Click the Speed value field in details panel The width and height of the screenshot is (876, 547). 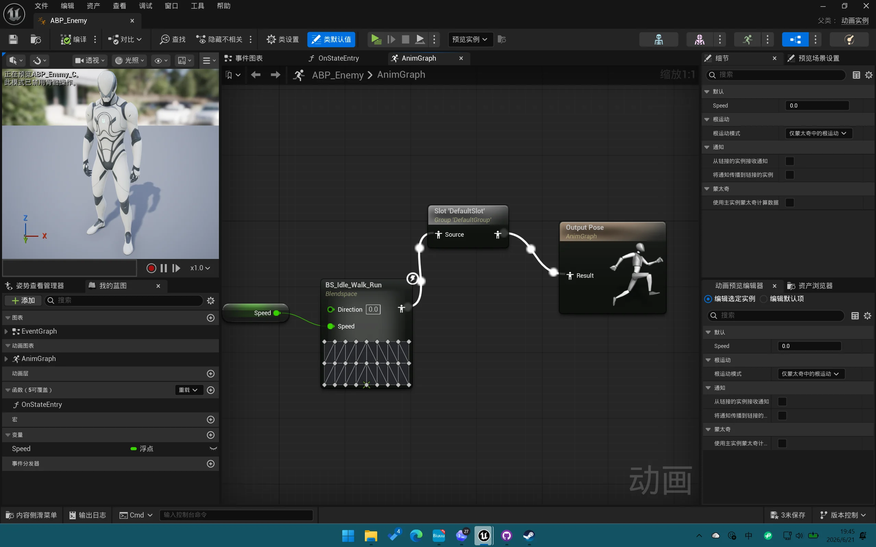coord(817,105)
